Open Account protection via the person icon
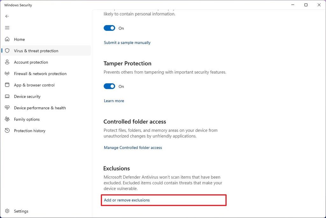Viewport: 326px width, 218px height. click(x=7, y=62)
